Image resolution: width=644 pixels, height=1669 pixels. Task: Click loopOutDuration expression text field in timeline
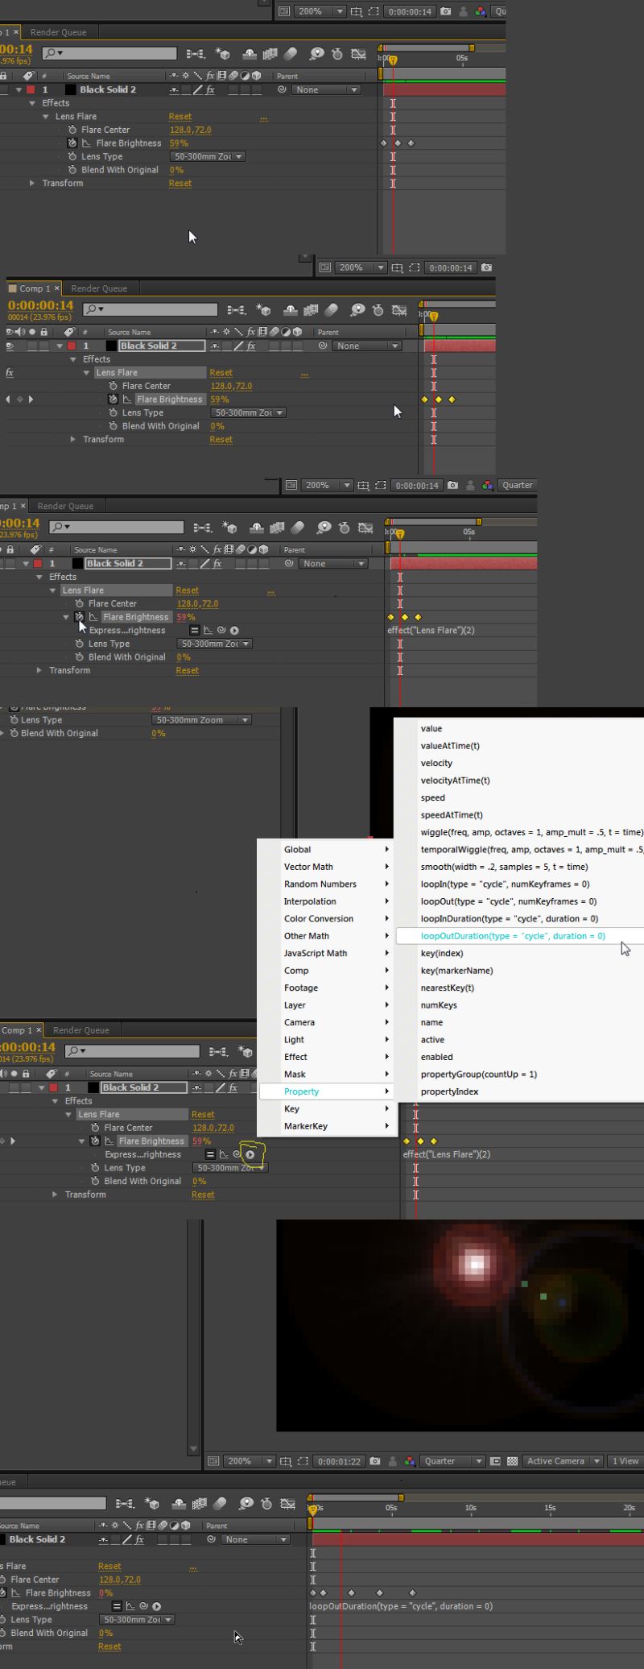tap(401, 1606)
